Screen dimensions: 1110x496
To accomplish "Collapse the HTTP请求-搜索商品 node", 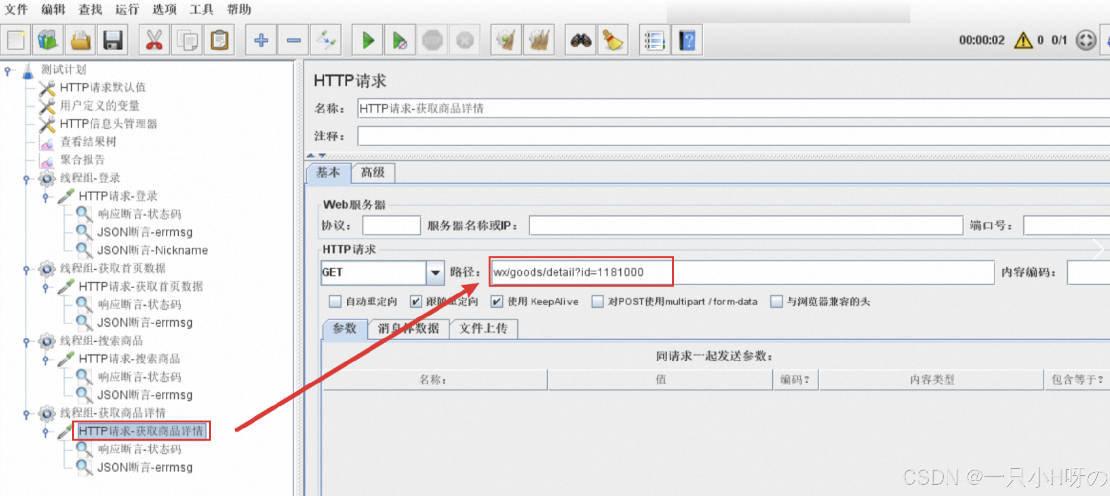I will 46,361.
